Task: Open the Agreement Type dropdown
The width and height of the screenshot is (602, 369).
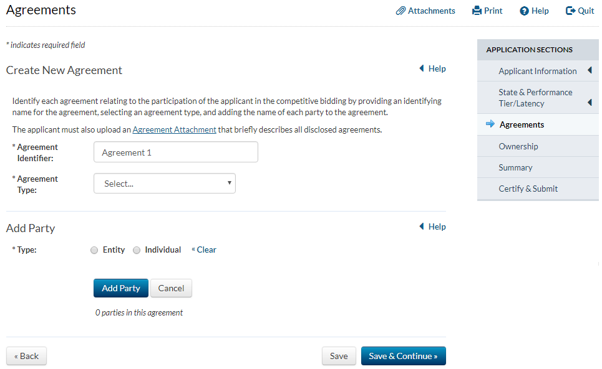Action: (165, 184)
